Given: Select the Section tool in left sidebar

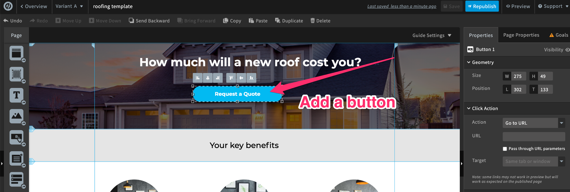Looking at the screenshot, I should [x=16, y=53].
